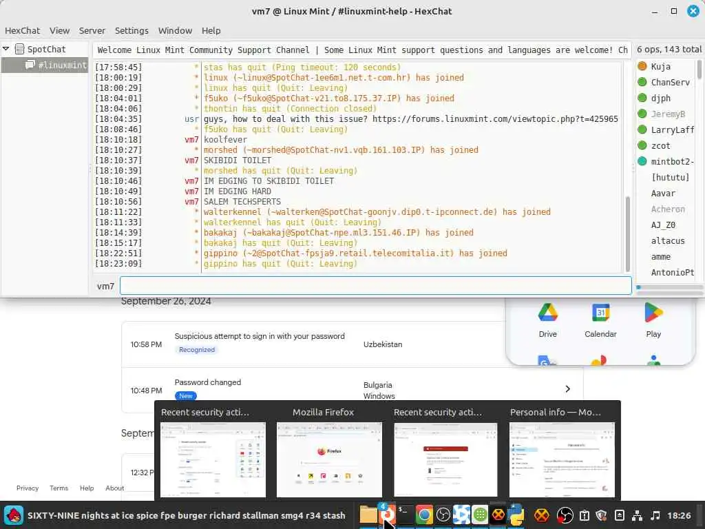
Task: Click the 18:26 clock in the panel
Action: 679,515
